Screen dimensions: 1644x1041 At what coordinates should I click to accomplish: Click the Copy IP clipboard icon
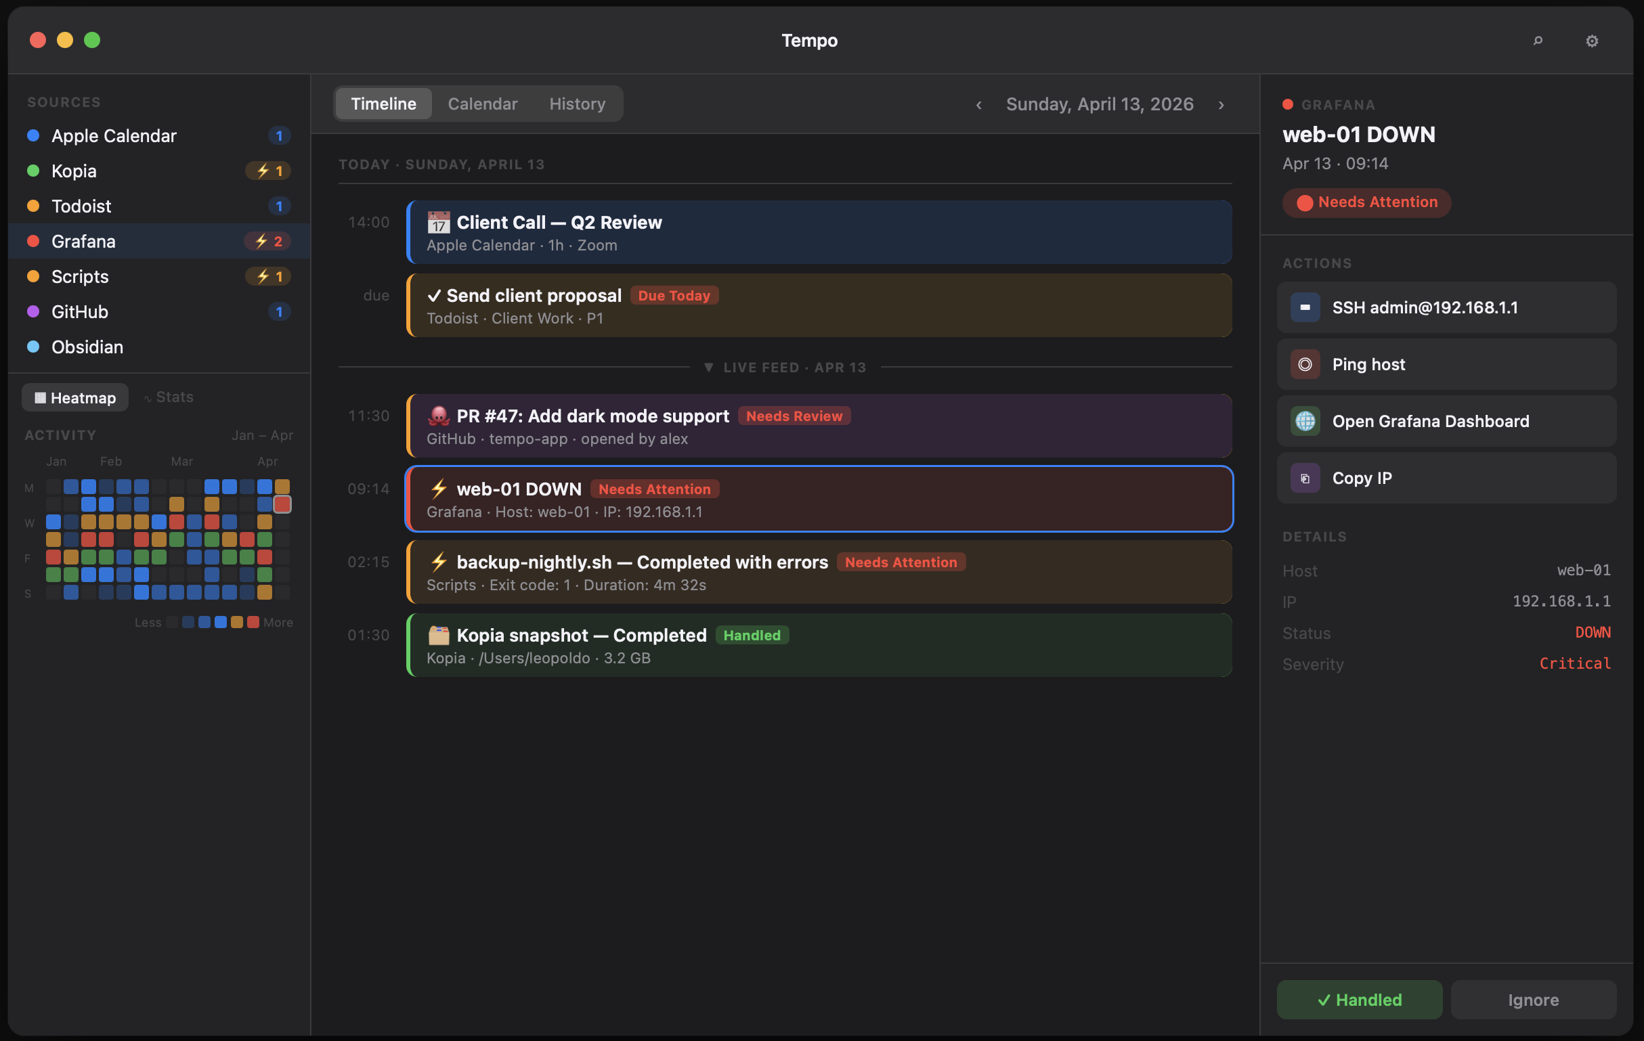point(1305,478)
